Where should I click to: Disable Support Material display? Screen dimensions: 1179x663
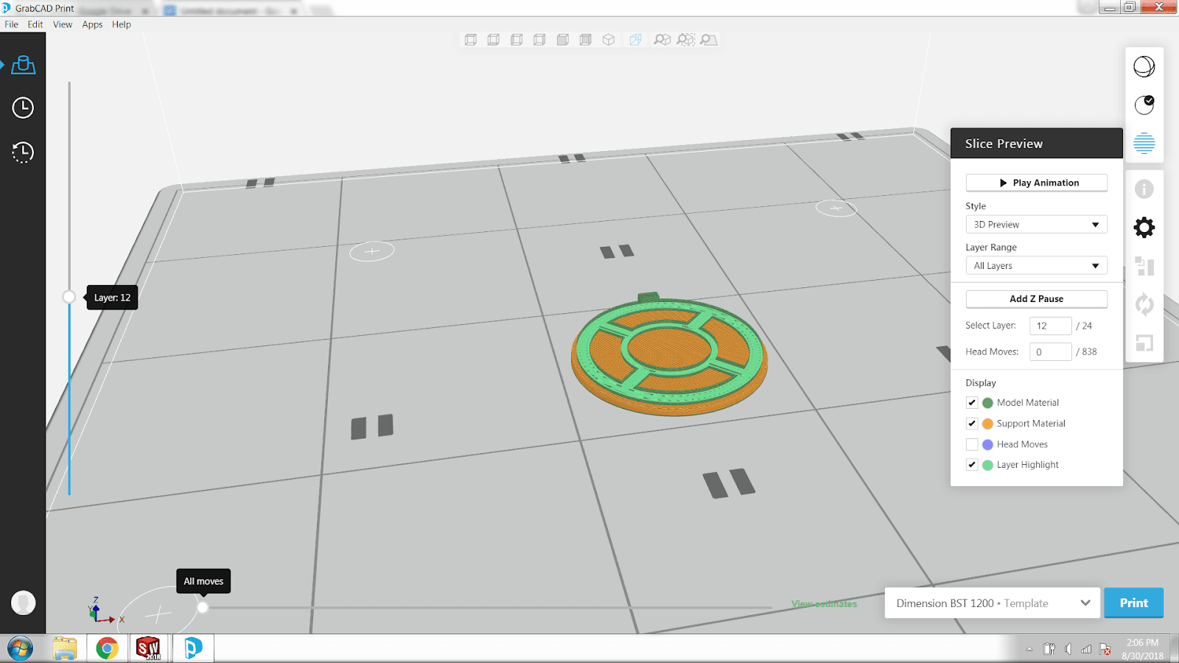point(972,424)
